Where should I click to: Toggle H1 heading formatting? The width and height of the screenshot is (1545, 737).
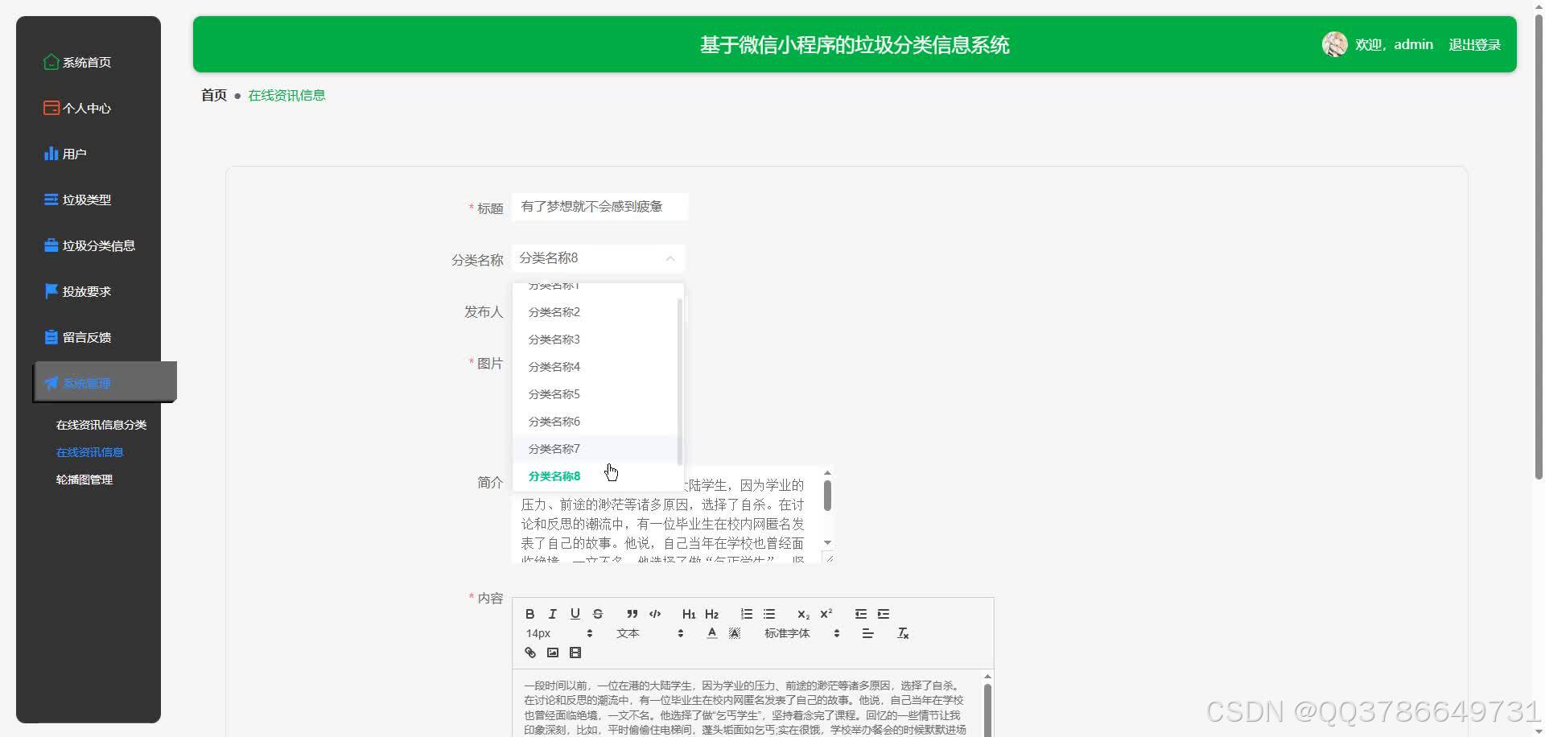pyautogui.click(x=688, y=613)
